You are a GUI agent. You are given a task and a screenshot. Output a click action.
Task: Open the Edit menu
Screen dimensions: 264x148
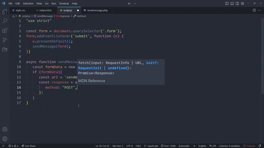pyautogui.click(x=17, y=4)
